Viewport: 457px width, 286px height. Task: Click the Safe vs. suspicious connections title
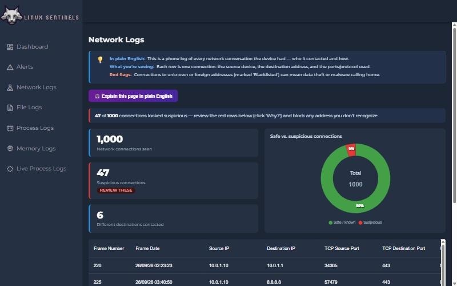coord(306,136)
